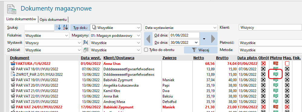Switch to the Opis dokumentu tab
The height and width of the screenshot is (112, 302).
[x=53, y=20]
